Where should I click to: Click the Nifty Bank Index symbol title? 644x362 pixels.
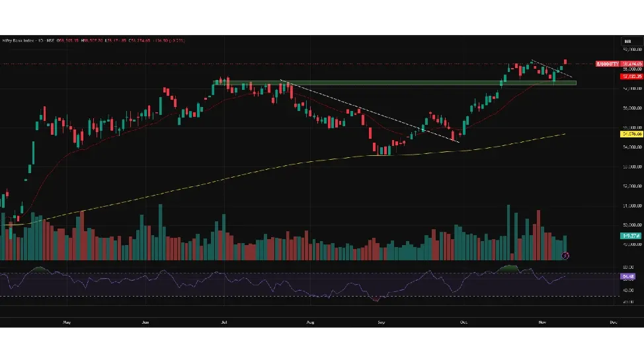[19, 41]
